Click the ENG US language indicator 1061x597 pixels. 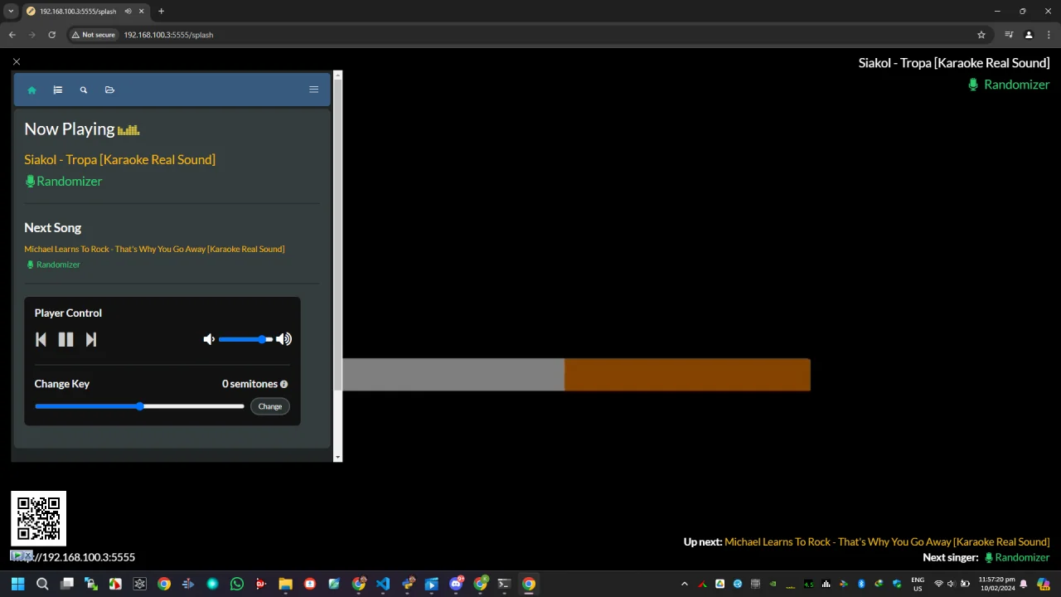pos(918,584)
